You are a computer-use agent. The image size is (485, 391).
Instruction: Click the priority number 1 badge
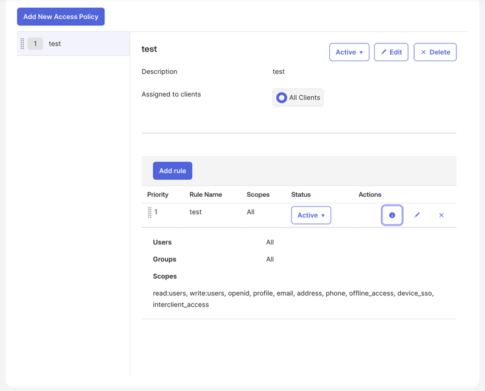[35, 44]
